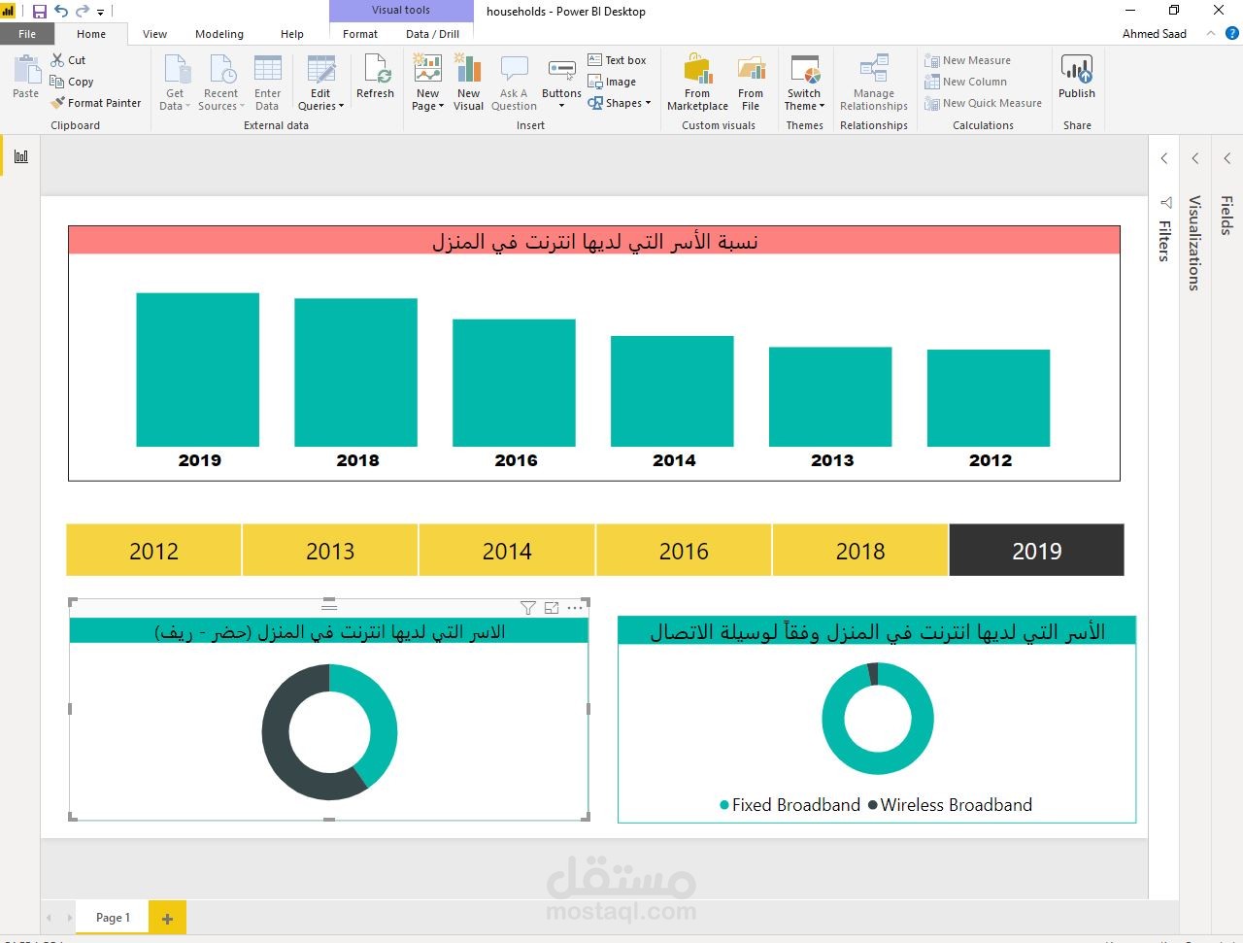Activate Format Painter
1243x943 pixels.
coord(96,103)
